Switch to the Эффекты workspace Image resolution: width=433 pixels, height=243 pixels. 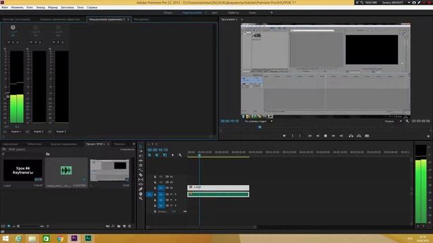pos(233,13)
